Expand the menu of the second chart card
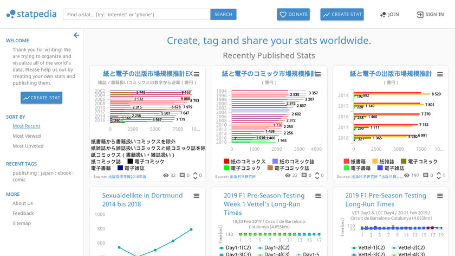This screenshot has width=455, height=256. [x=318, y=74]
